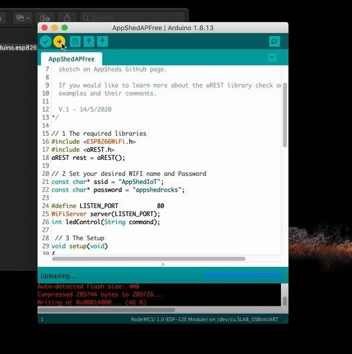Click "Auto-detected Flash size: 4MB" console line
This screenshot has width=352, height=354.
coord(88,286)
